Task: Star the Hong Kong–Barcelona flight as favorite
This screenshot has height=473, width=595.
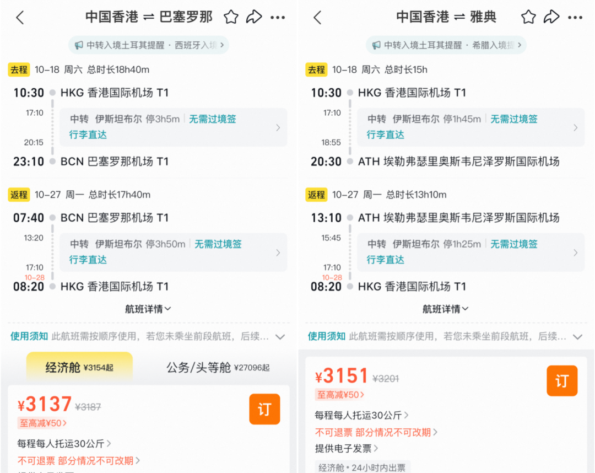Action: (231, 17)
